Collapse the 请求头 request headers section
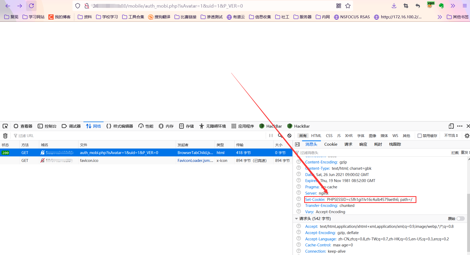 pyautogui.click(x=297, y=218)
